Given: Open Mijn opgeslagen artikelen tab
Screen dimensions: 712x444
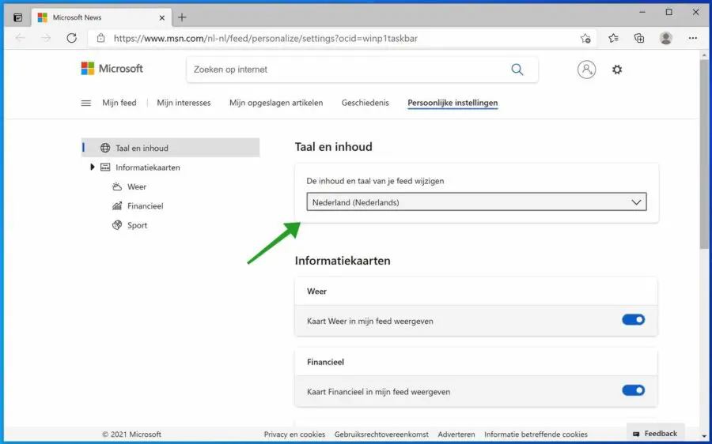Looking at the screenshot, I should (276, 103).
